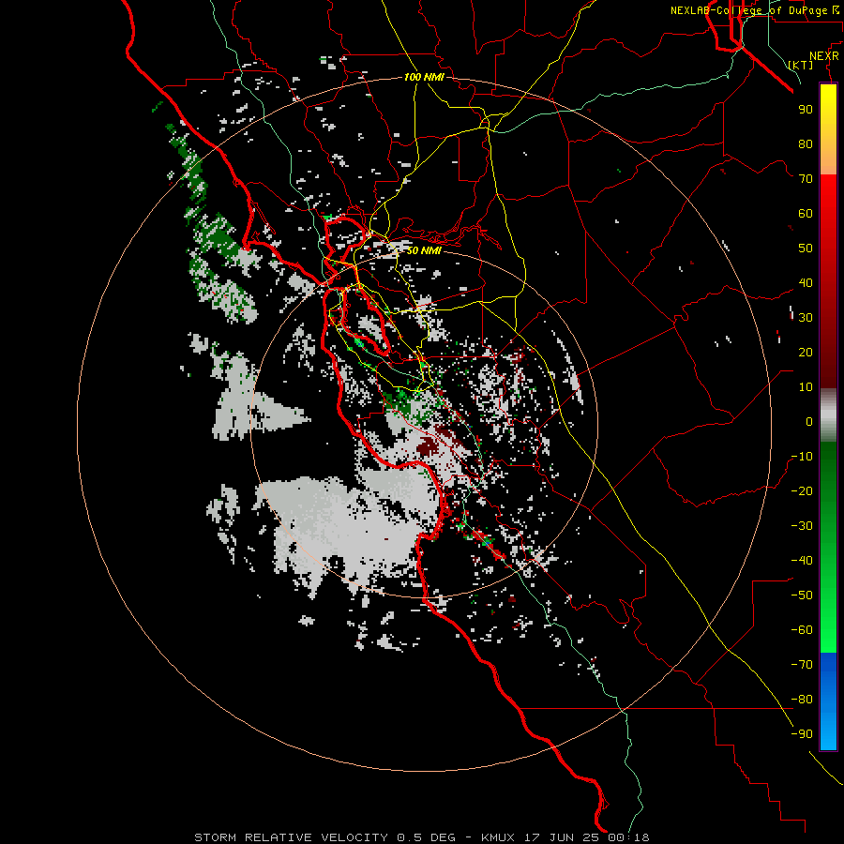Click the 20 value on velocity scale
The image size is (844, 844).
806,353
